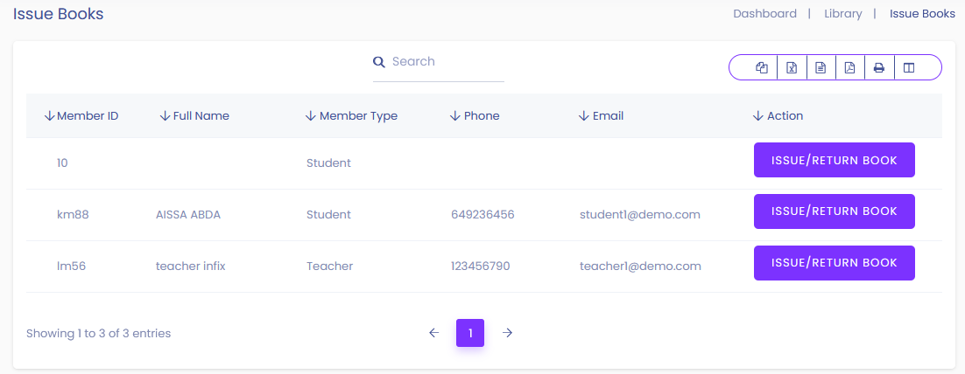Export table as CSV icon

coord(821,67)
